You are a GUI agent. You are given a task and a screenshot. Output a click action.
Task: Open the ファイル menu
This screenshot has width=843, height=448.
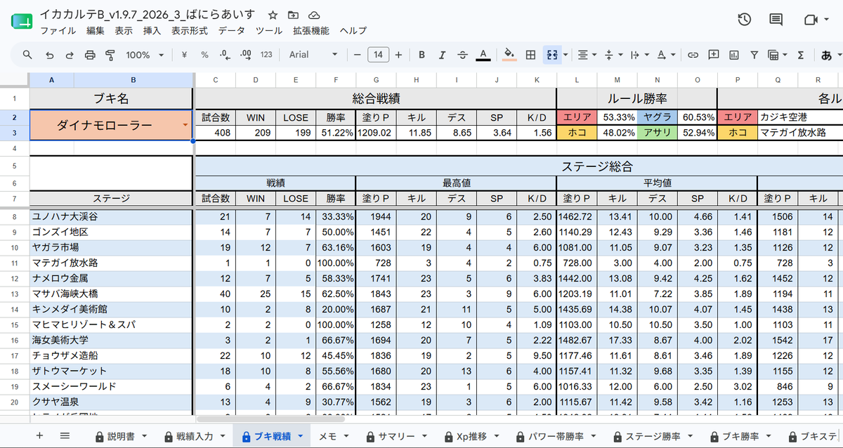pyautogui.click(x=58, y=31)
